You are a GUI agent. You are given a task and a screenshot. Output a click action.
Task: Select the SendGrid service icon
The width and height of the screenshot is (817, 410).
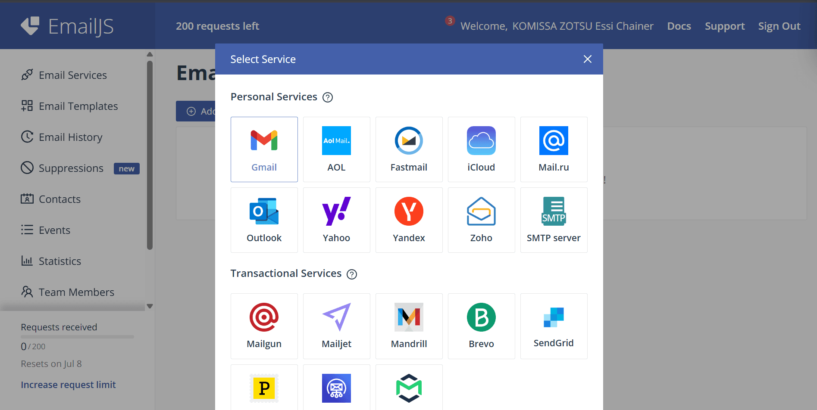click(x=554, y=325)
